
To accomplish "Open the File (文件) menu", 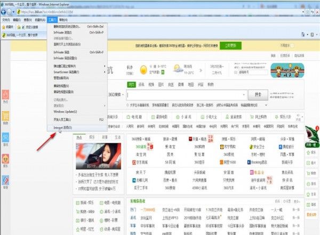I will pos(6,20).
